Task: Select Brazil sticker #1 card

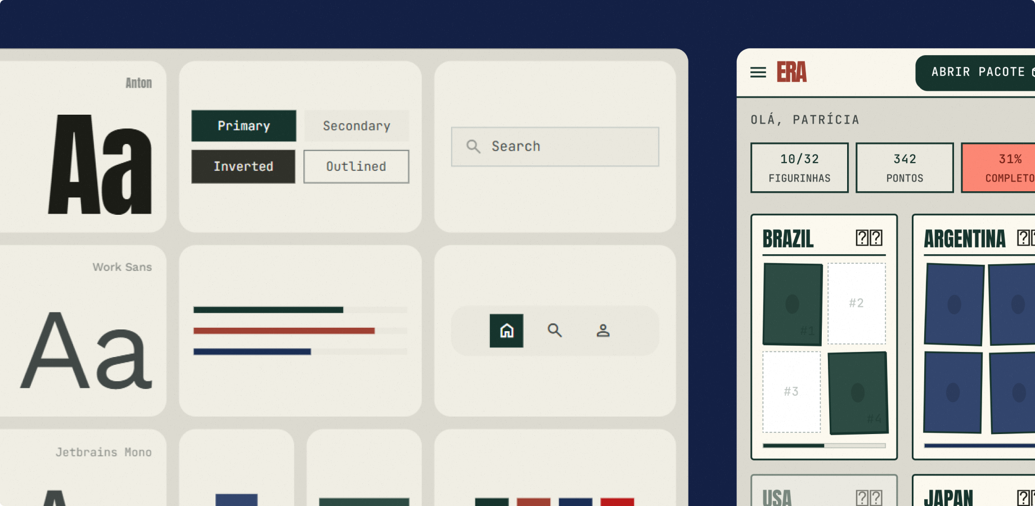Action: [x=792, y=304]
